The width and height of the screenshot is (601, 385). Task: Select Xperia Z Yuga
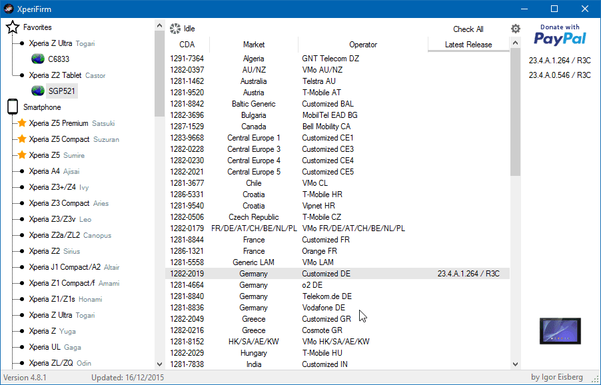pos(52,331)
